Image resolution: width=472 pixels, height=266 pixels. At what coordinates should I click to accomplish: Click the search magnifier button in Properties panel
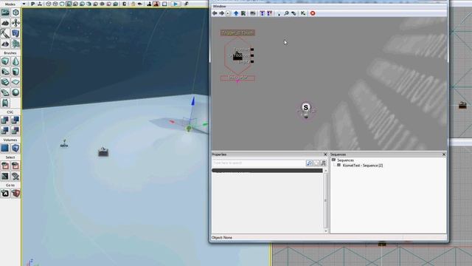(x=309, y=163)
